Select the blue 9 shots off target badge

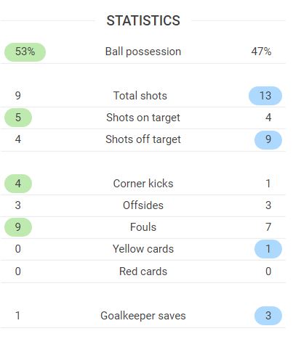click(268, 139)
